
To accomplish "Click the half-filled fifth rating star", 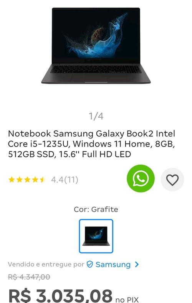I will pos(43,180).
